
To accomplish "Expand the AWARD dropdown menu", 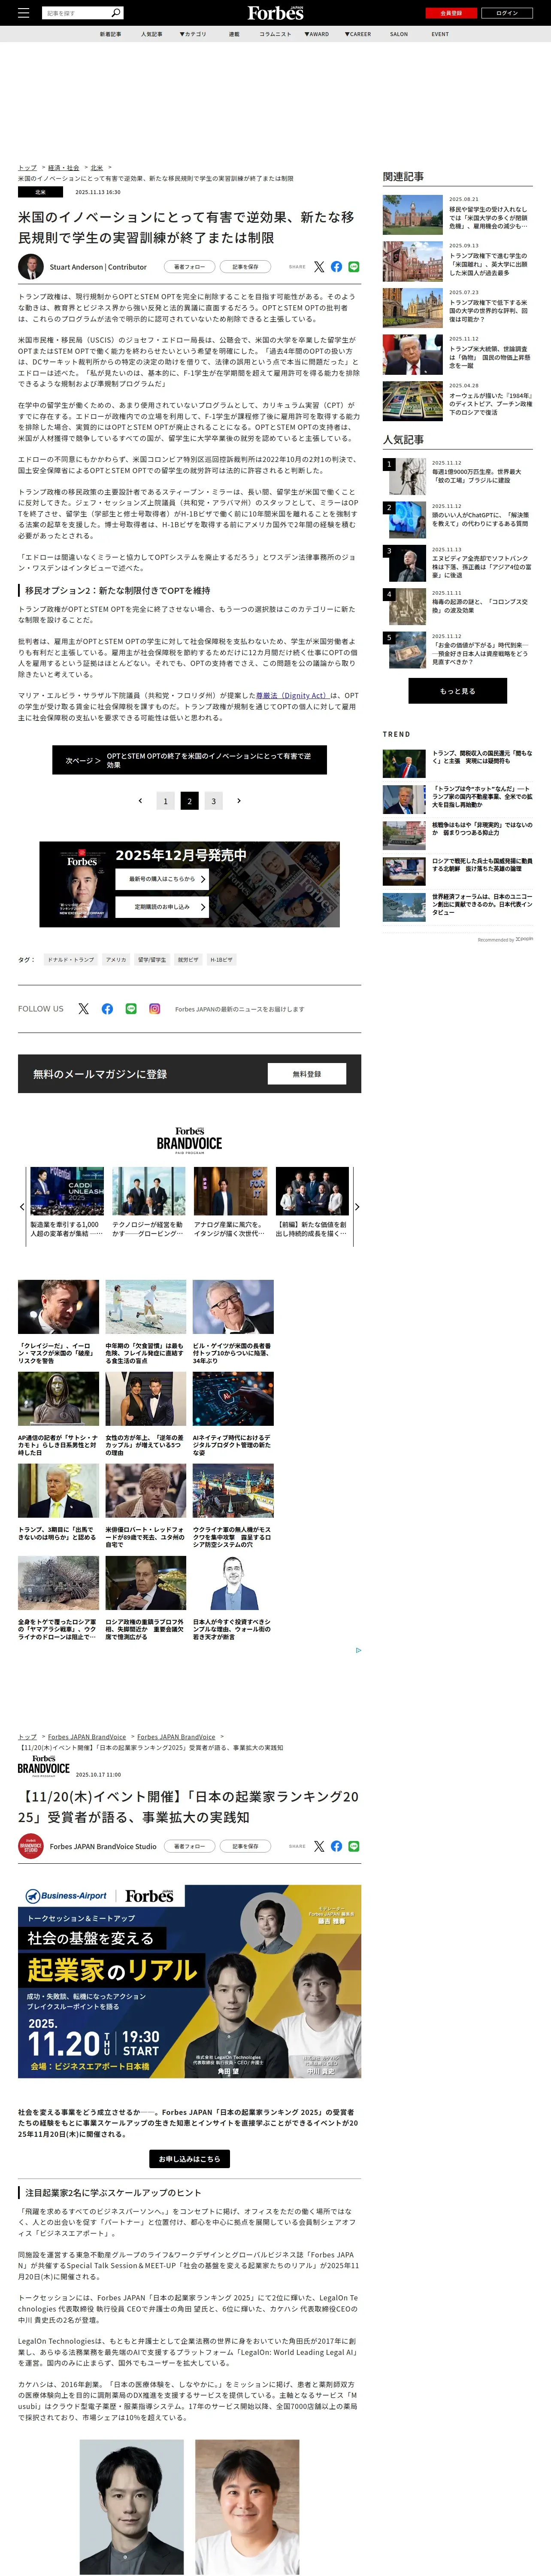I will pyautogui.click(x=317, y=34).
